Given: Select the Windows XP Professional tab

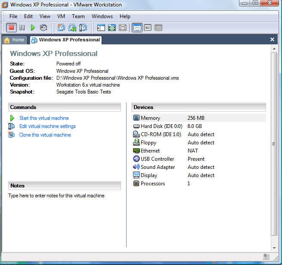Looking at the screenshot, I should pos(66,40).
